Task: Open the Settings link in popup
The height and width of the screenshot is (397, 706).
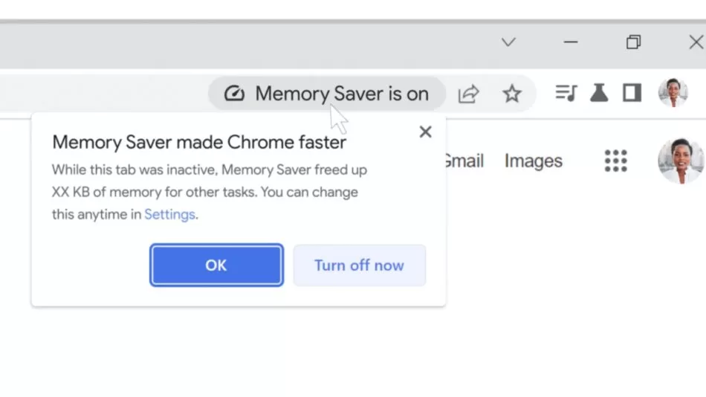Action: pyautogui.click(x=169, y=215)
